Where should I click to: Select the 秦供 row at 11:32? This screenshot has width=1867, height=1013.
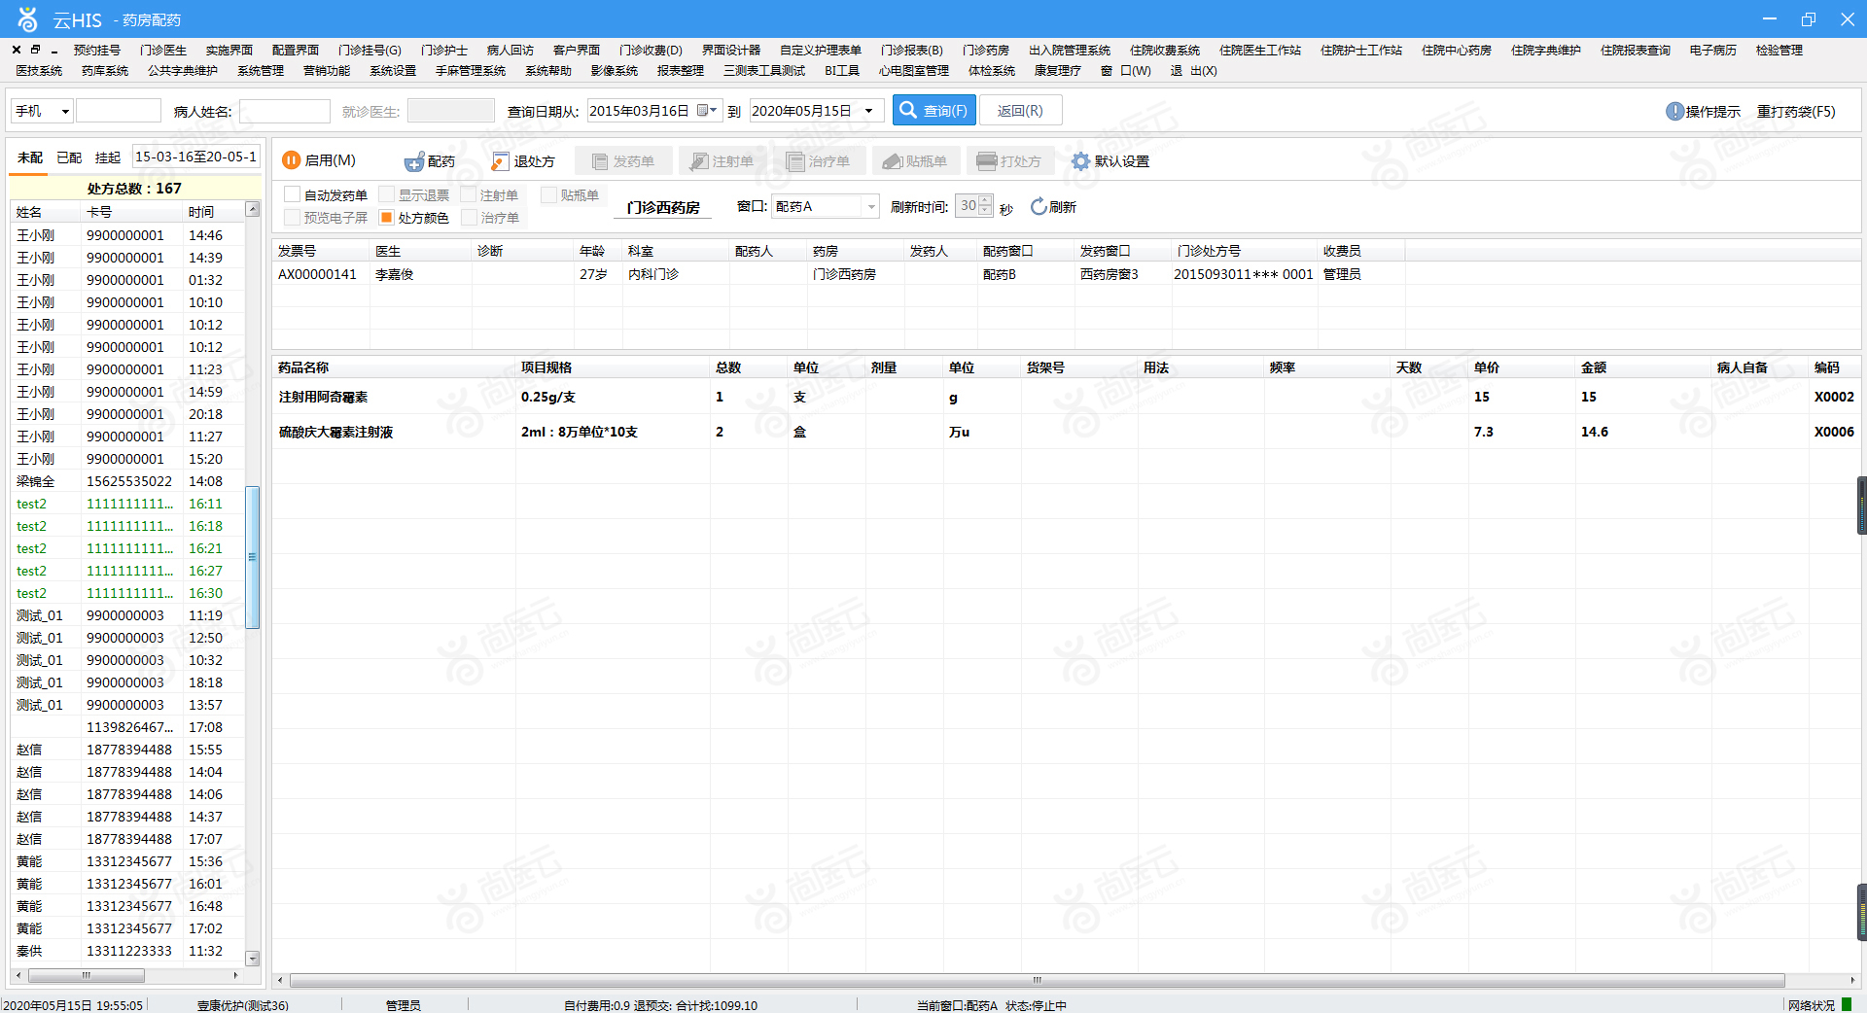coord(127,951)
